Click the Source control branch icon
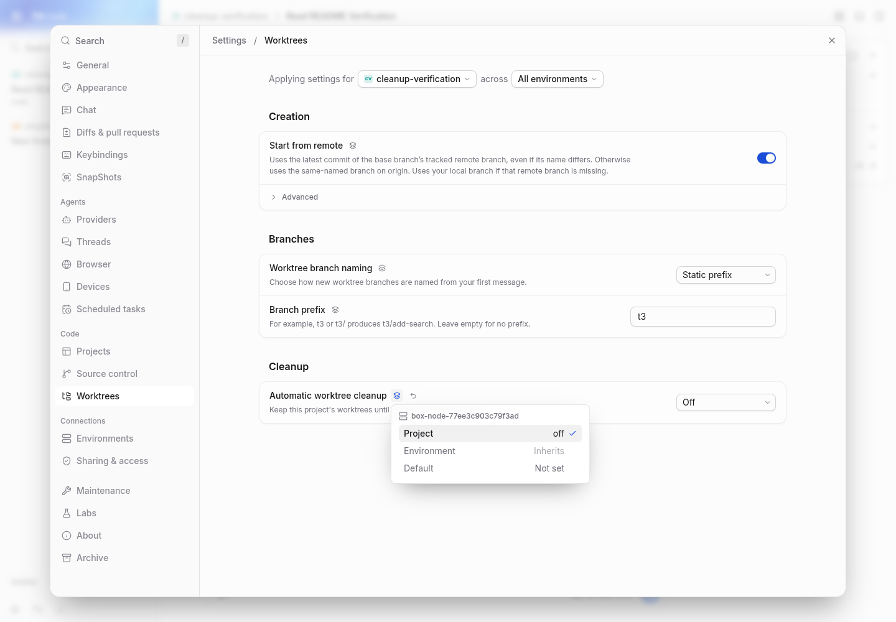The height and width of the screenshot is (622, 896). pyautogui.click(x=67, y=374)
